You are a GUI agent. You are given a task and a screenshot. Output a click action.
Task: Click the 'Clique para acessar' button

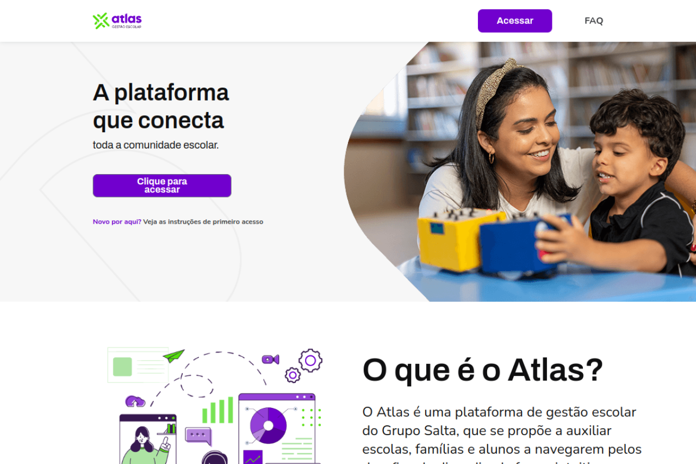coord(162,185)
